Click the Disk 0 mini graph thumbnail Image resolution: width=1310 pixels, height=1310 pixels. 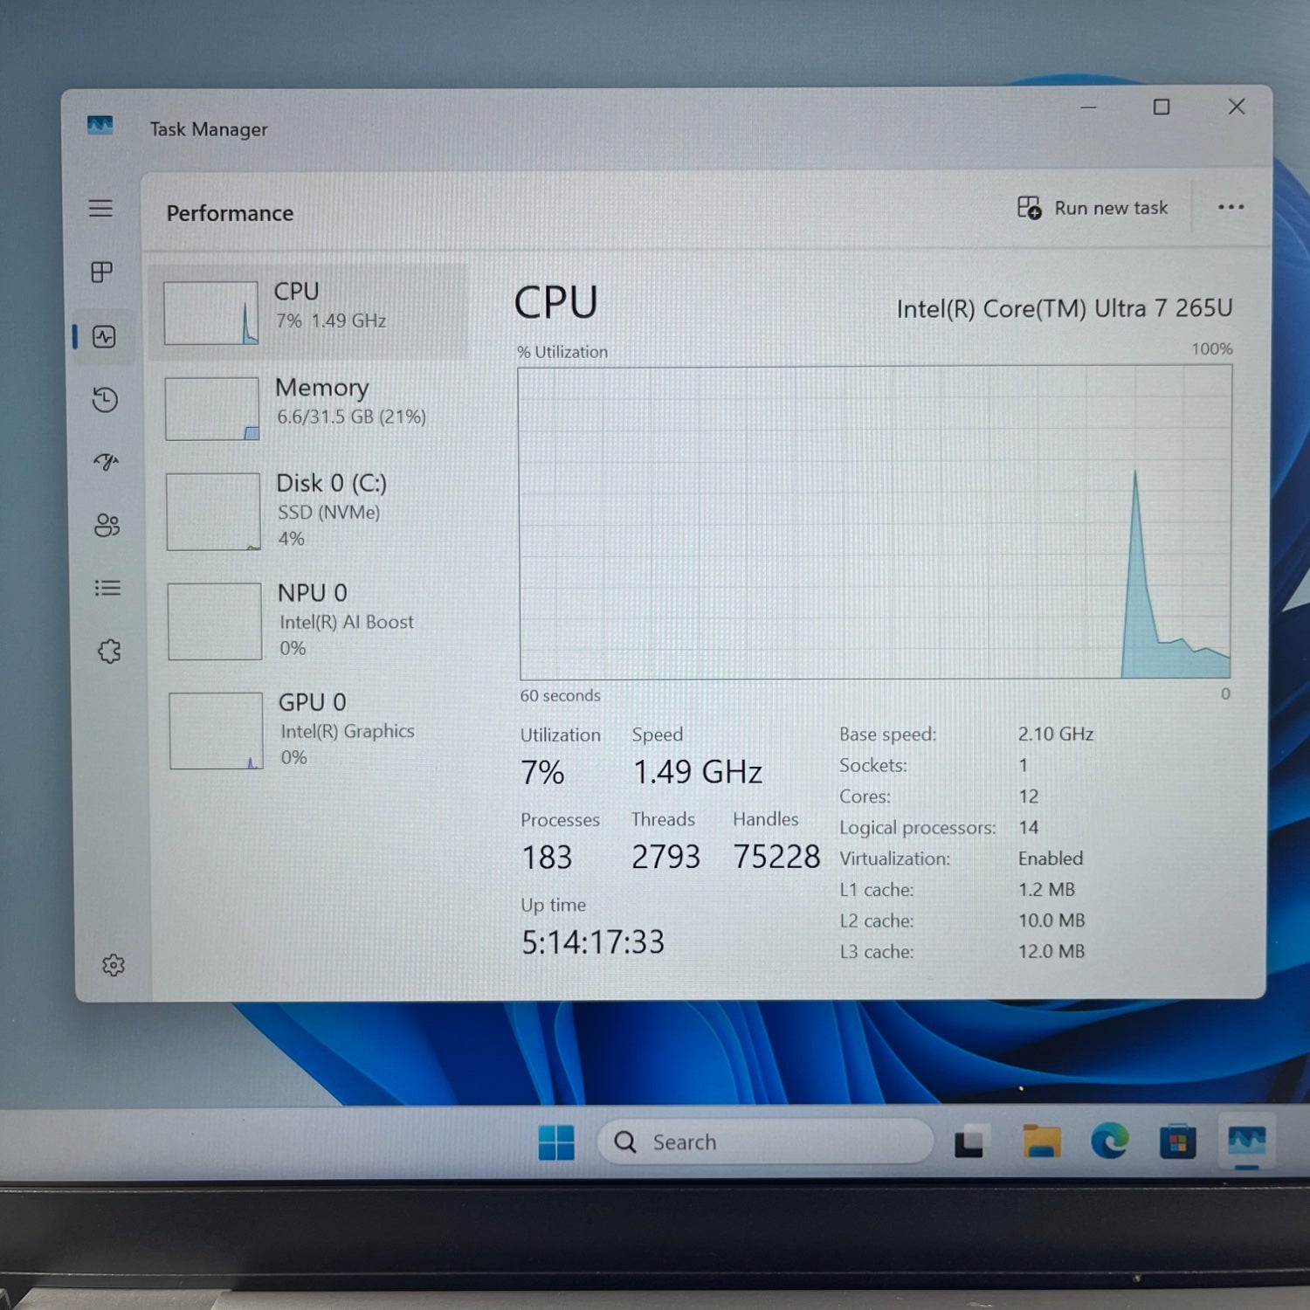213,512
